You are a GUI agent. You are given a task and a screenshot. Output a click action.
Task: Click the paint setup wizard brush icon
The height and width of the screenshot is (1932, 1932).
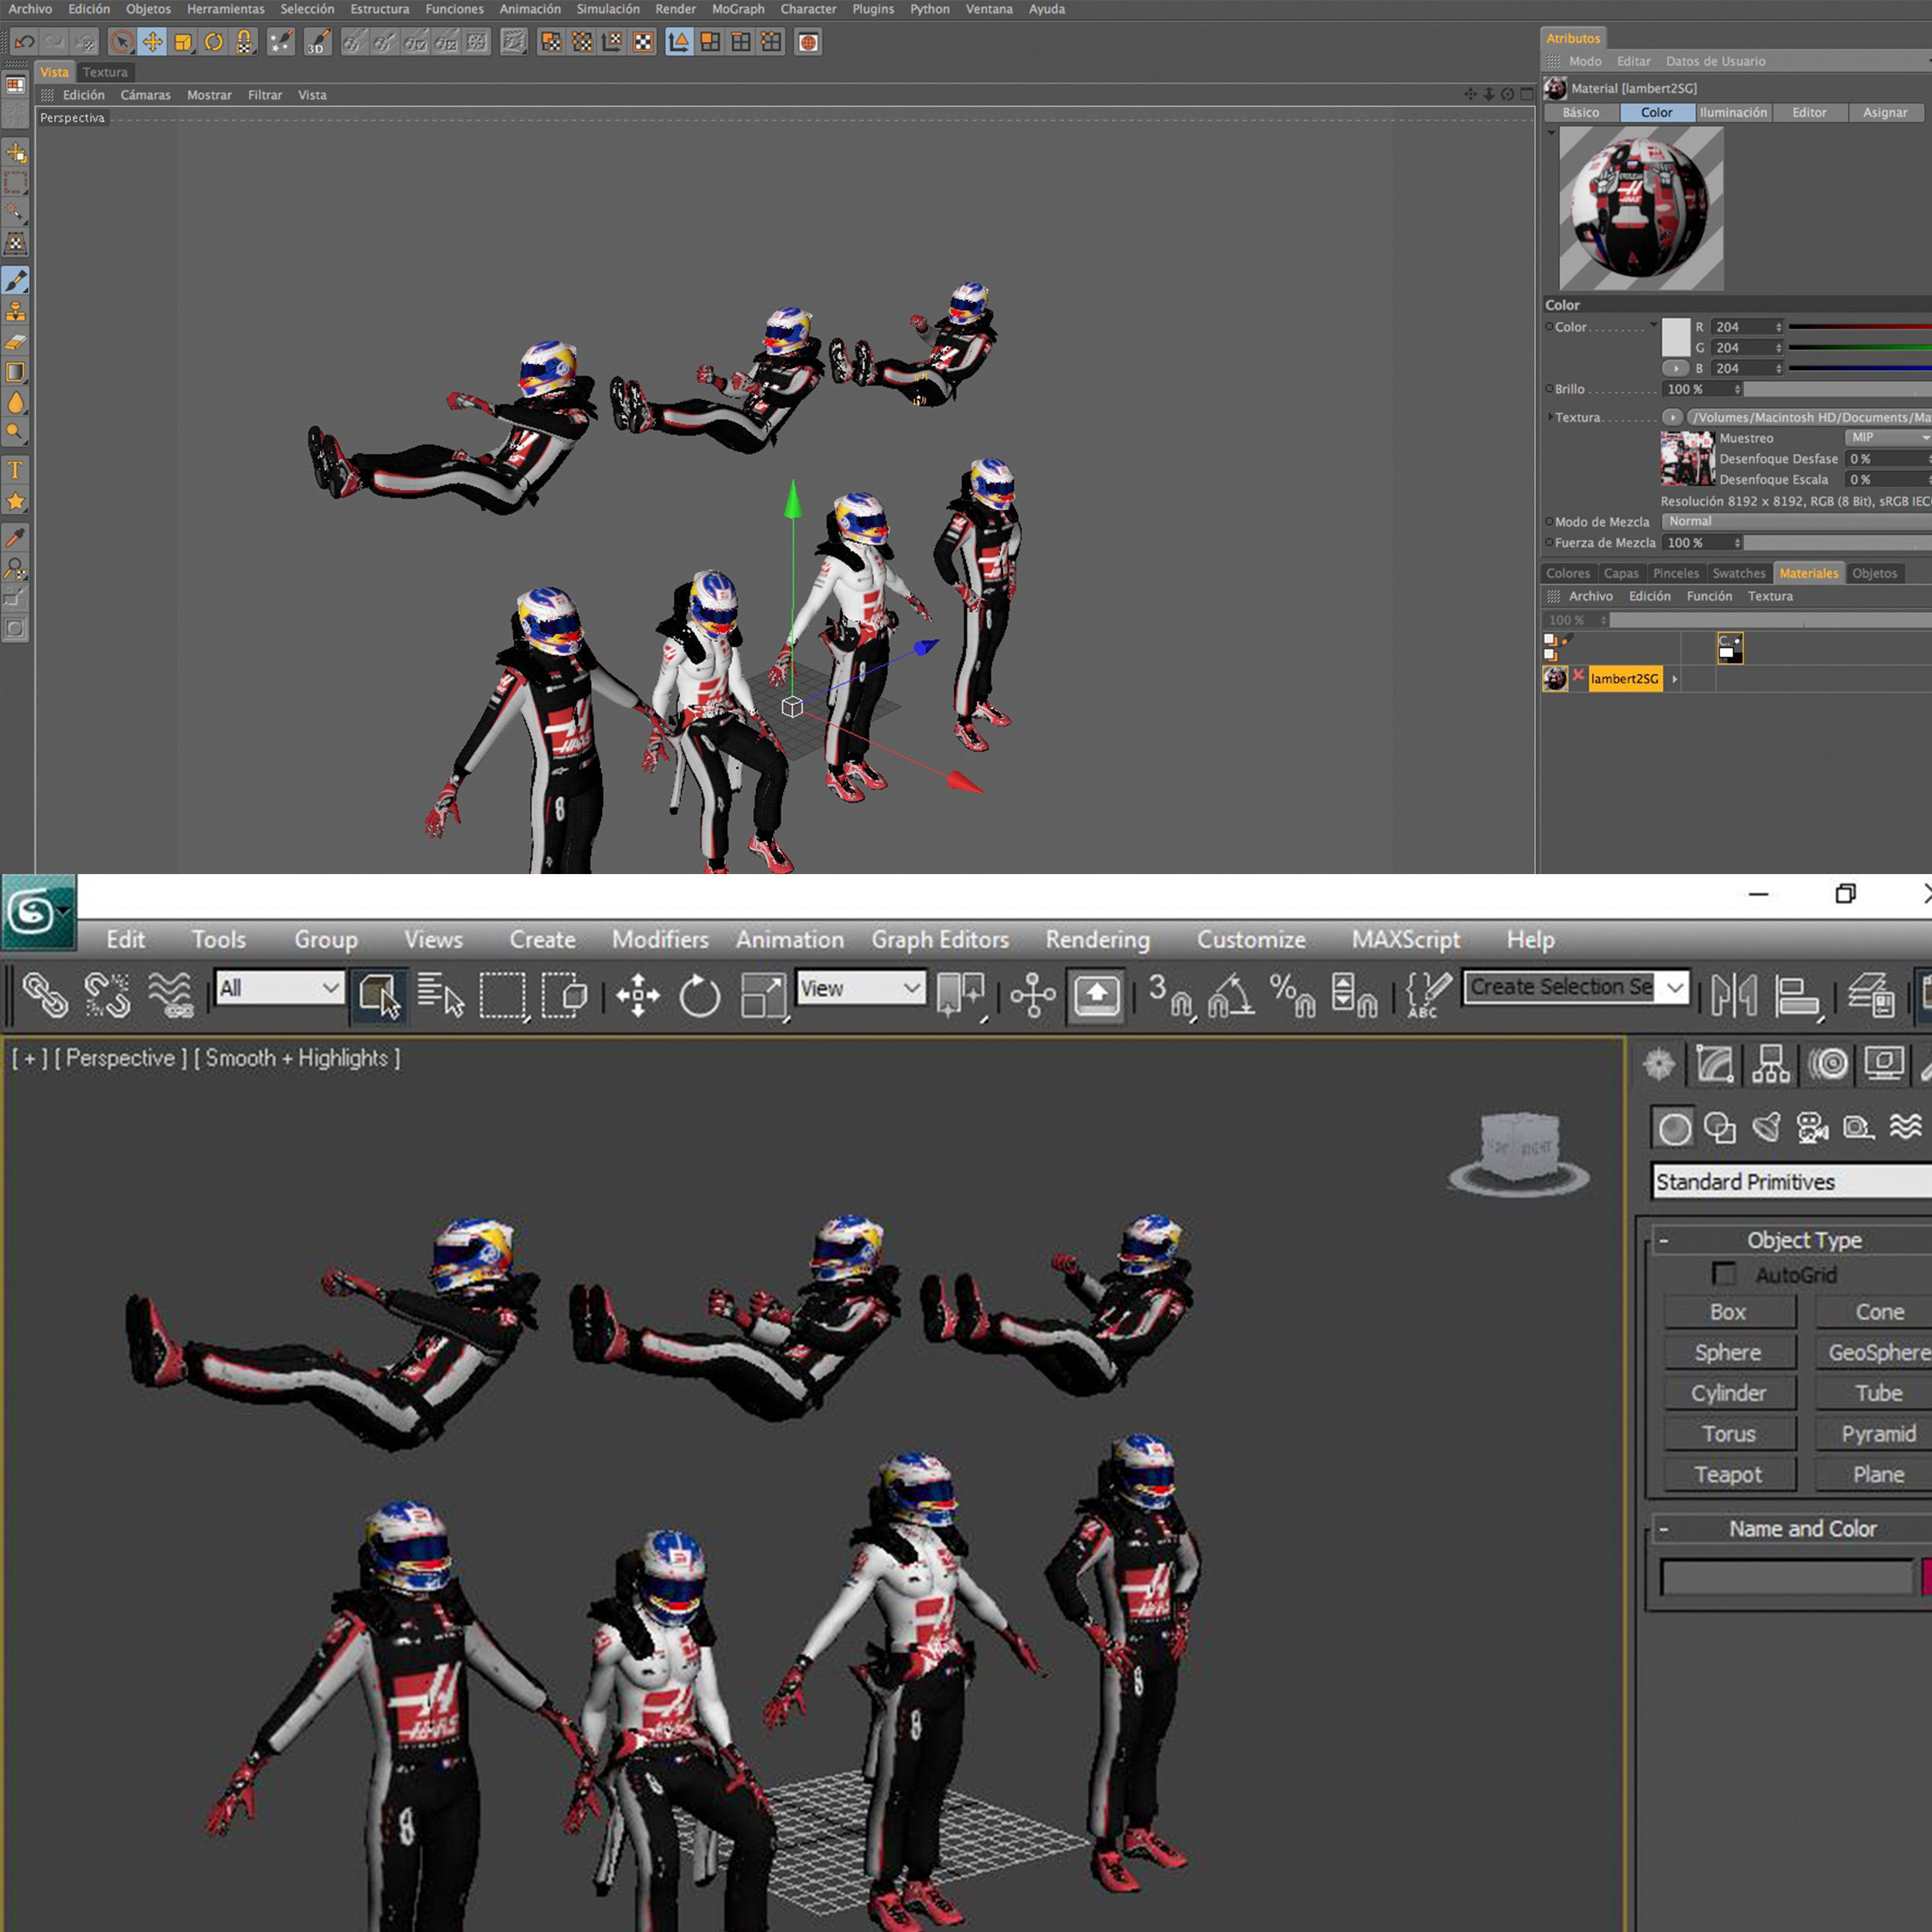point(281,42)
